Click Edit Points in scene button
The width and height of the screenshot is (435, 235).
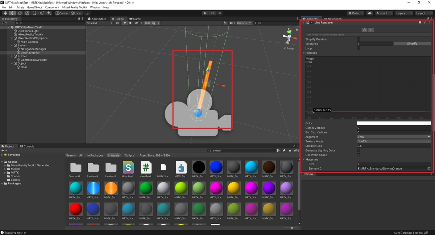(365, 30)
